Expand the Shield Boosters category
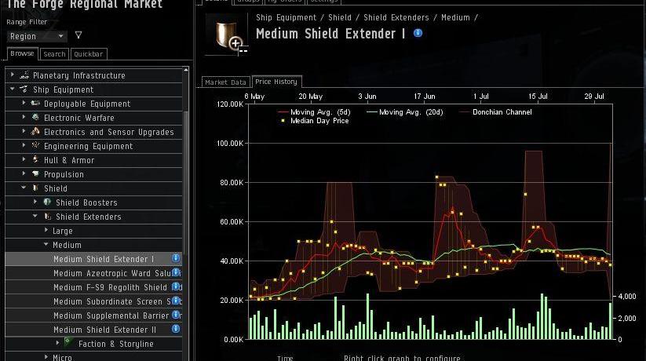Screen dimensions: 646x361 [35, 202]
